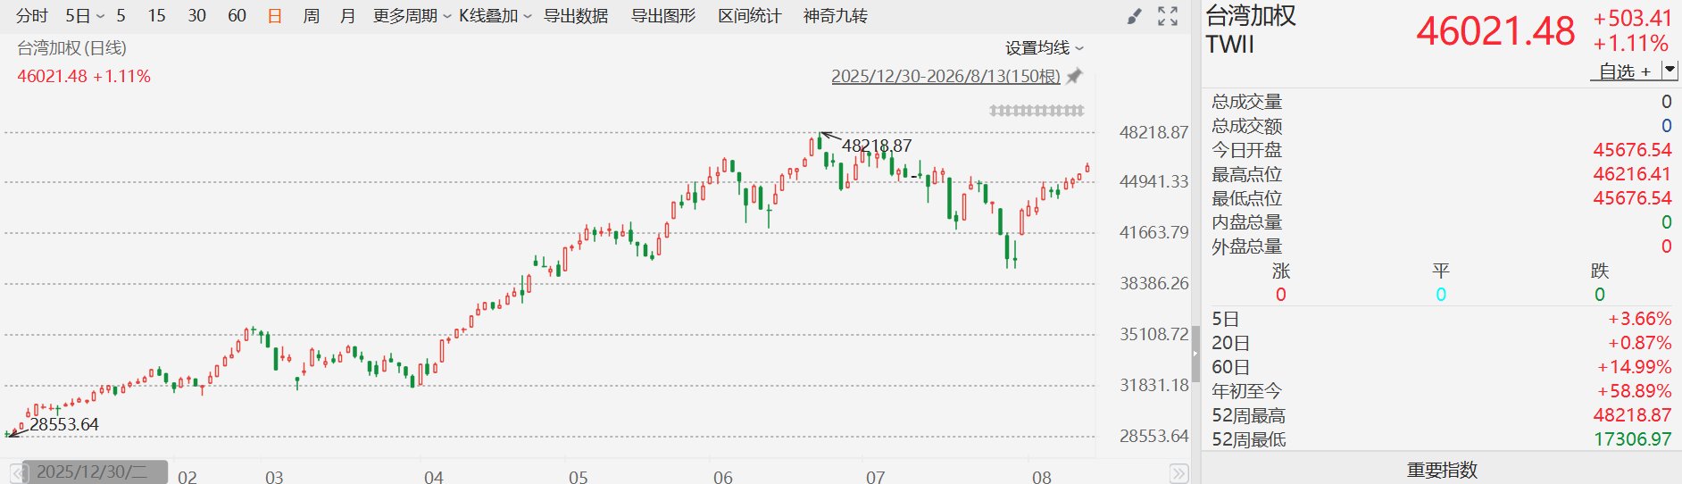This screenshot has width=1682, height=484.
Task: Click the 2025/12/30-2026/8/13(150根) date range link
Action: pos(945,76)
